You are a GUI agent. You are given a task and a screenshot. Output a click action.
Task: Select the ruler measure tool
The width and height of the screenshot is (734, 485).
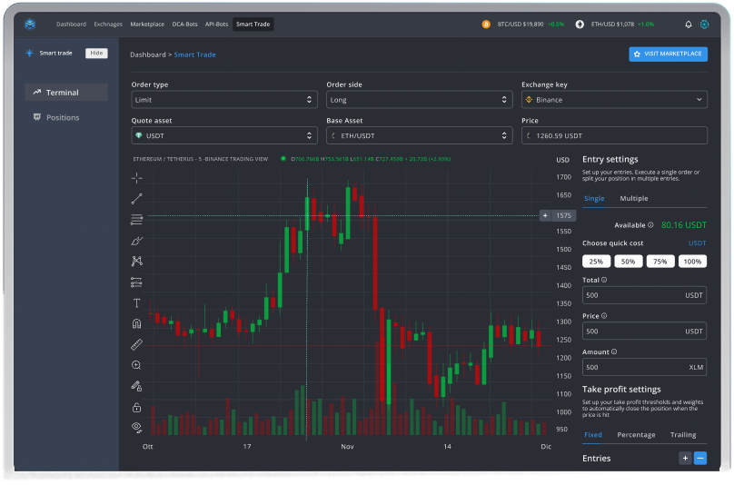point(137,344)
